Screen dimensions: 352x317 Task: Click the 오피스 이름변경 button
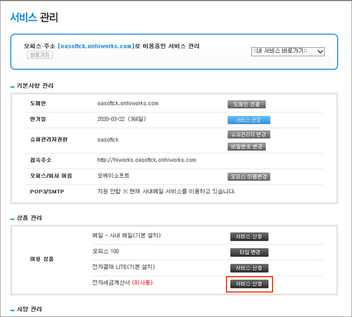coord(249,177)
